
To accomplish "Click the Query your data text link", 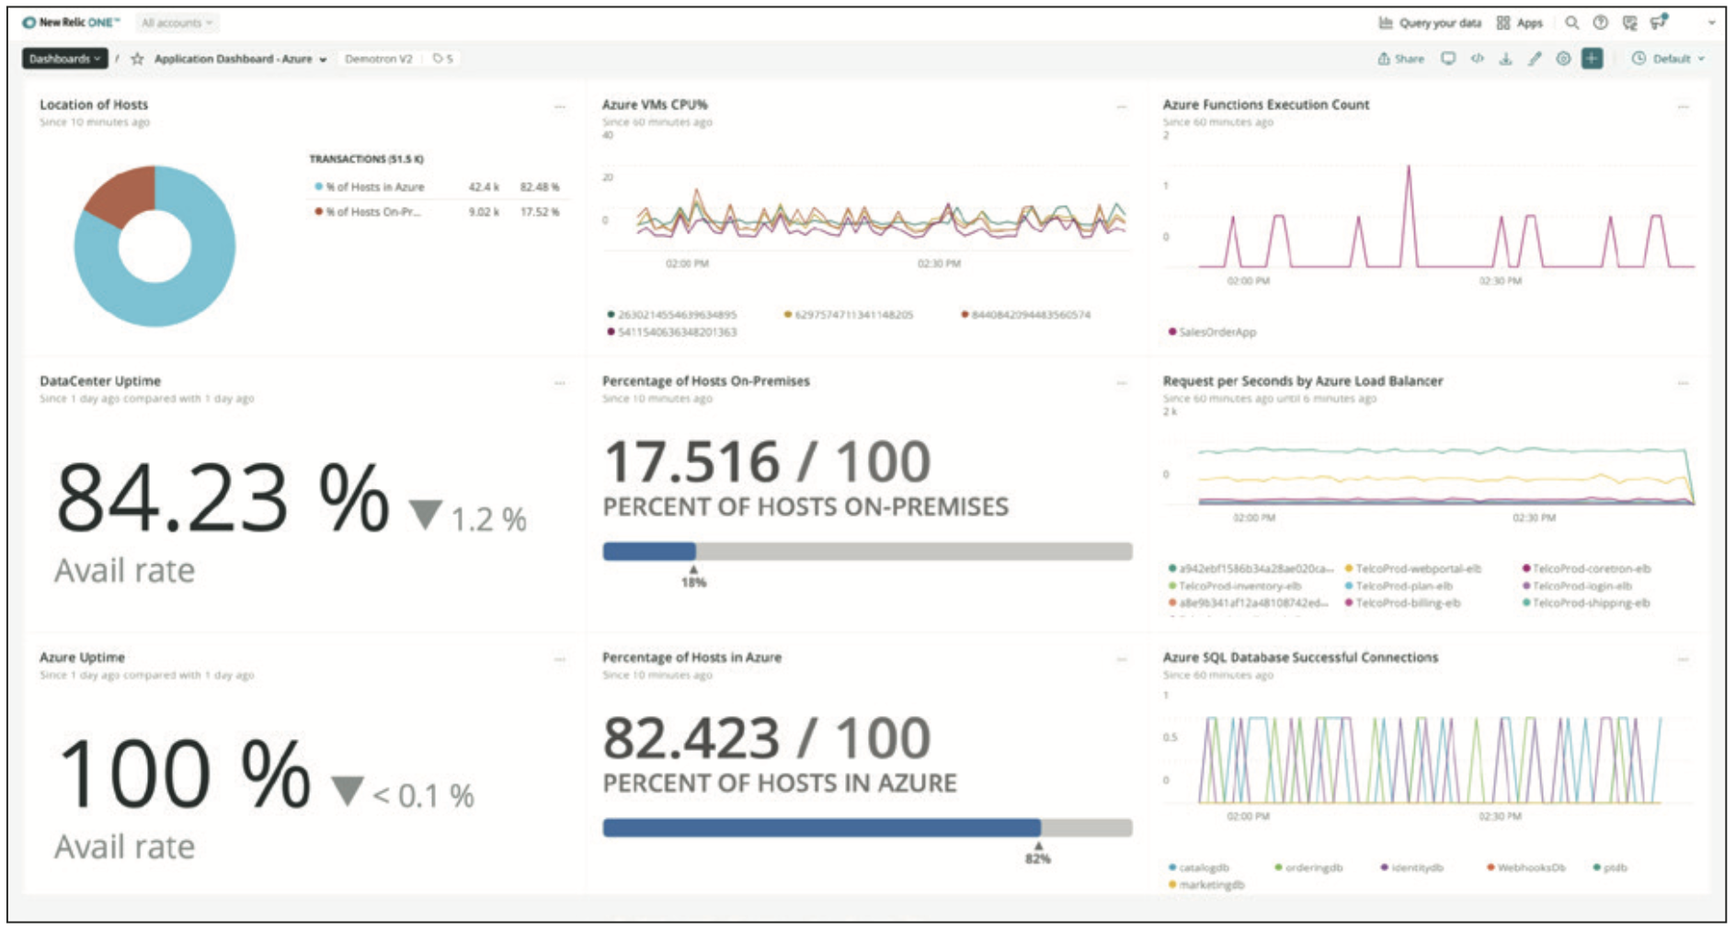I will (1440, 23).
